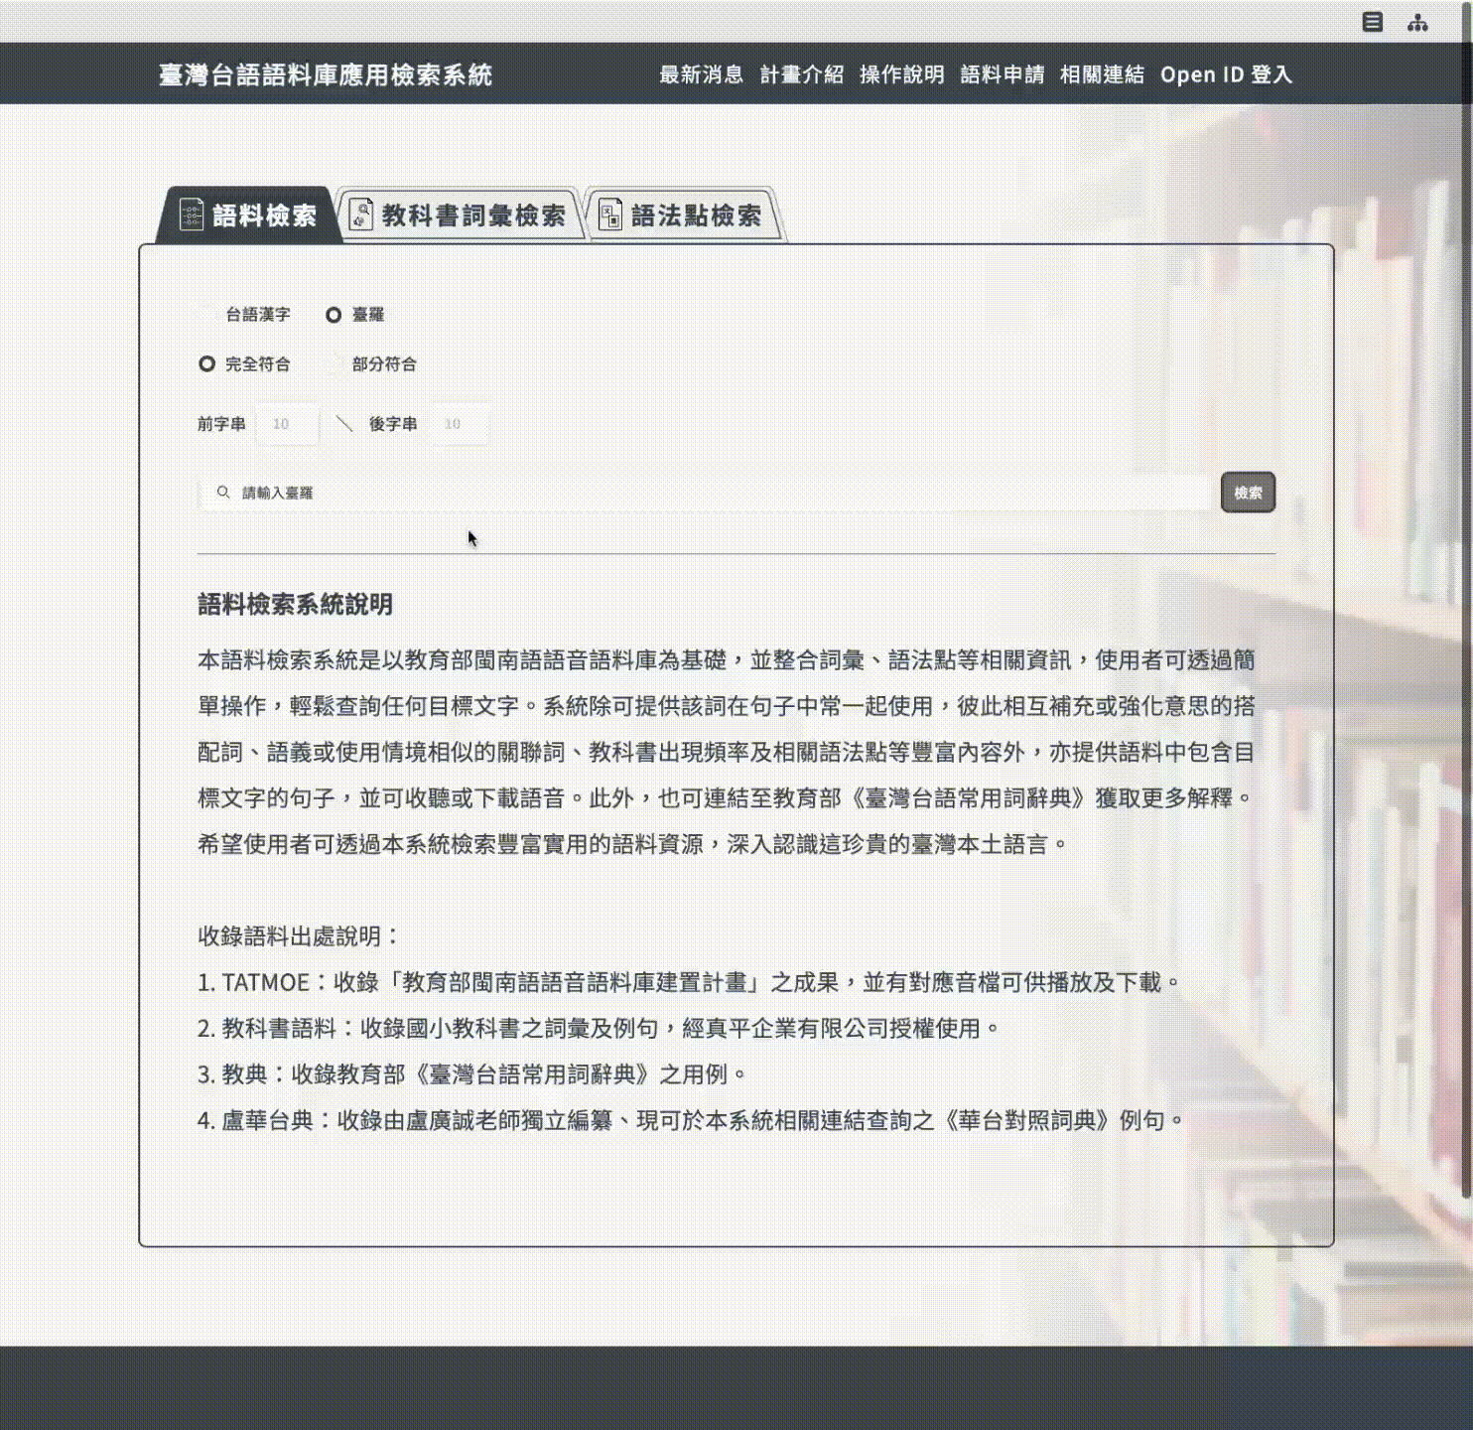The image size is (1473, 1430).
Task: Open 語料申請 in the navigation bar
Action: click(x=1002, y=74)
